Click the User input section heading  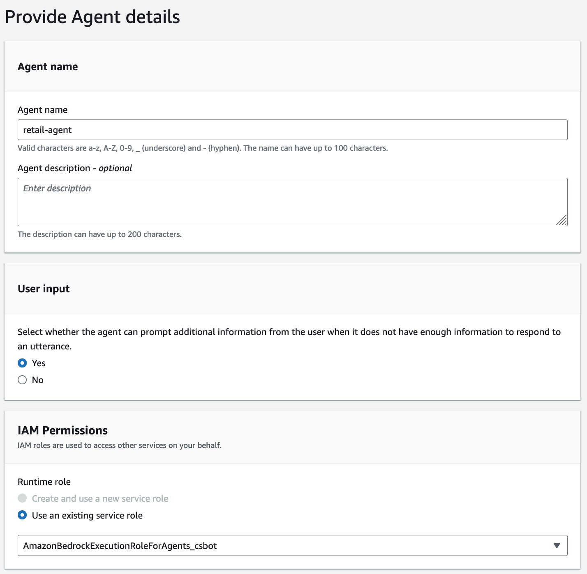[44, 289]
